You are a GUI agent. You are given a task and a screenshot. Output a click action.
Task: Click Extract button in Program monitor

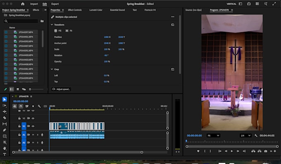pyautogui.click(x=260, y=151)
